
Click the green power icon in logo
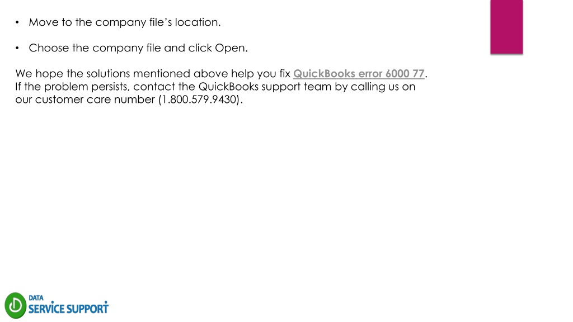(15, 305)
